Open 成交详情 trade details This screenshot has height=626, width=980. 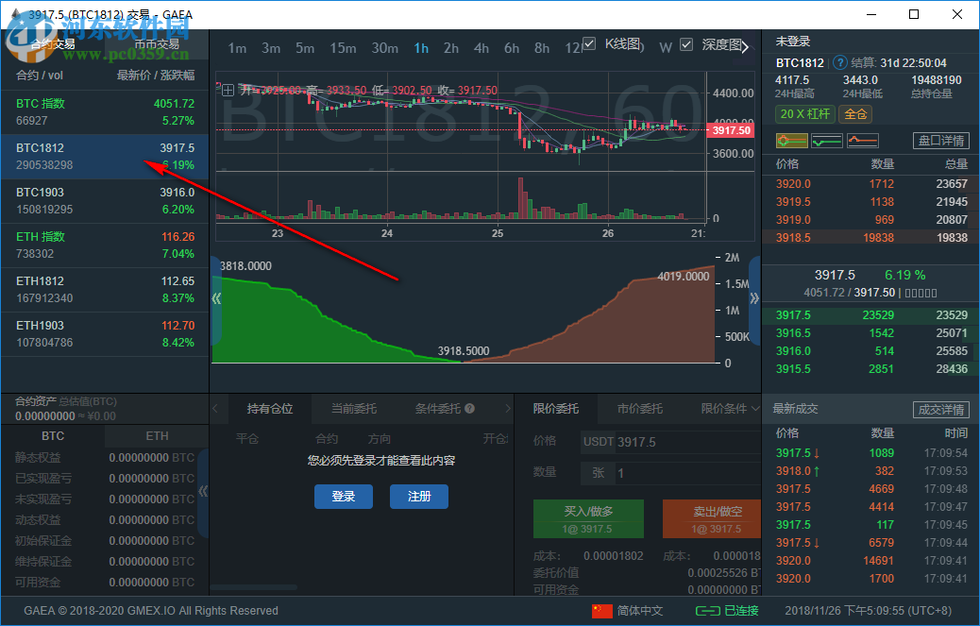(941, 410)
